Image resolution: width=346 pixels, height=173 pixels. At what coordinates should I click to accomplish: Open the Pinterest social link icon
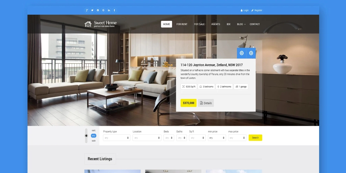click(x=98, y=10)
